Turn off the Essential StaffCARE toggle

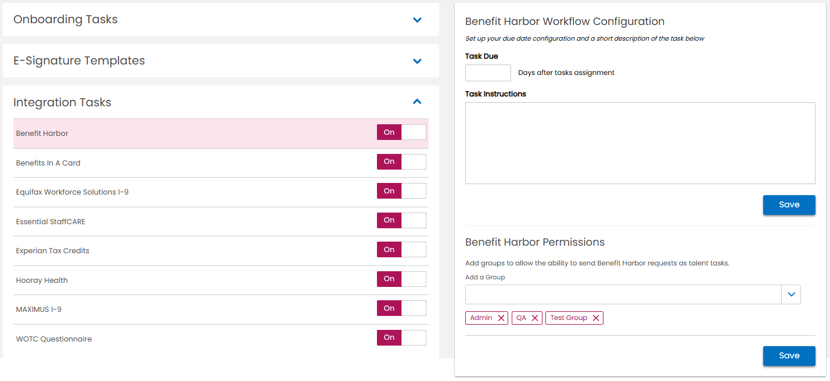pyautogui.click(x=401, y=220)
